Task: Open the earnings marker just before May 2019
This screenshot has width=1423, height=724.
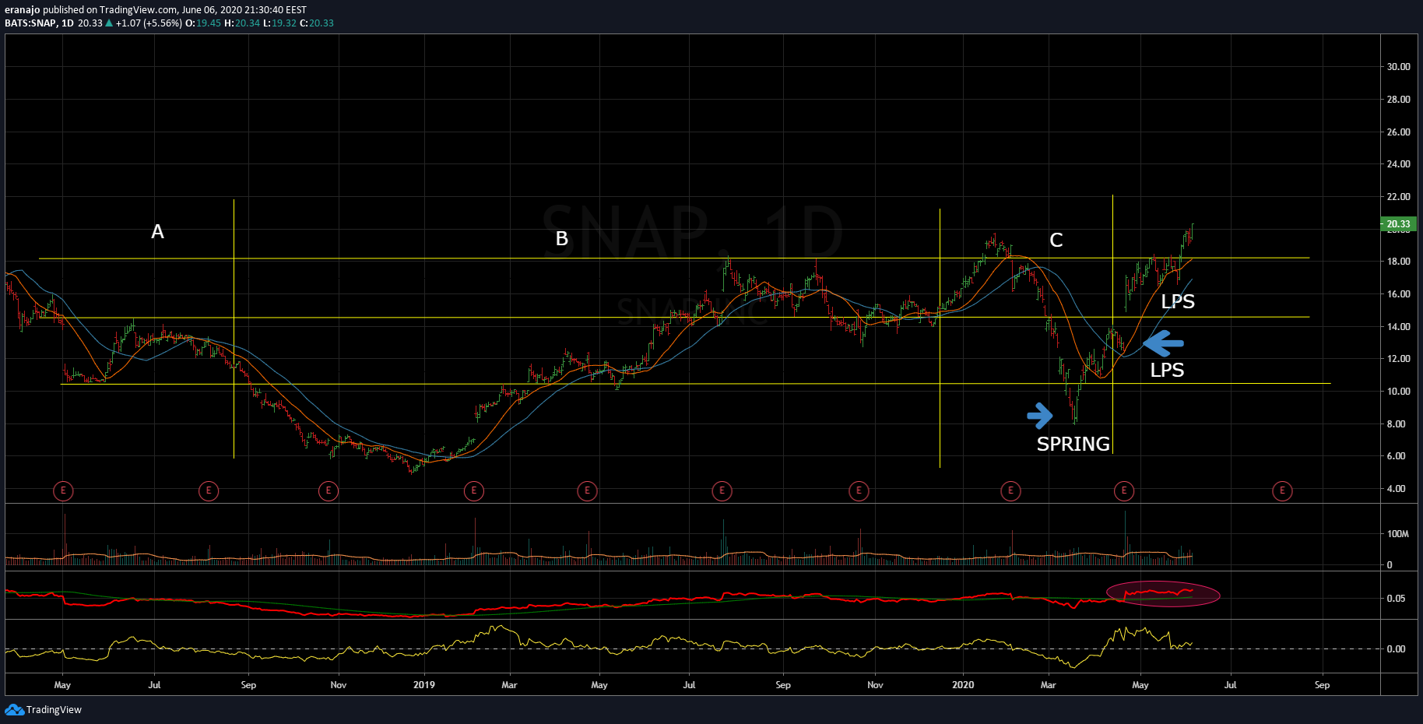Action: (587, 490)
